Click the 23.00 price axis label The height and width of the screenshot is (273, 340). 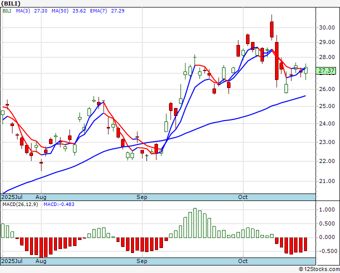tap(327, 142)
